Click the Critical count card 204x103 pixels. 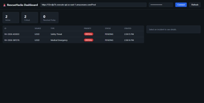tap(30, 17)
